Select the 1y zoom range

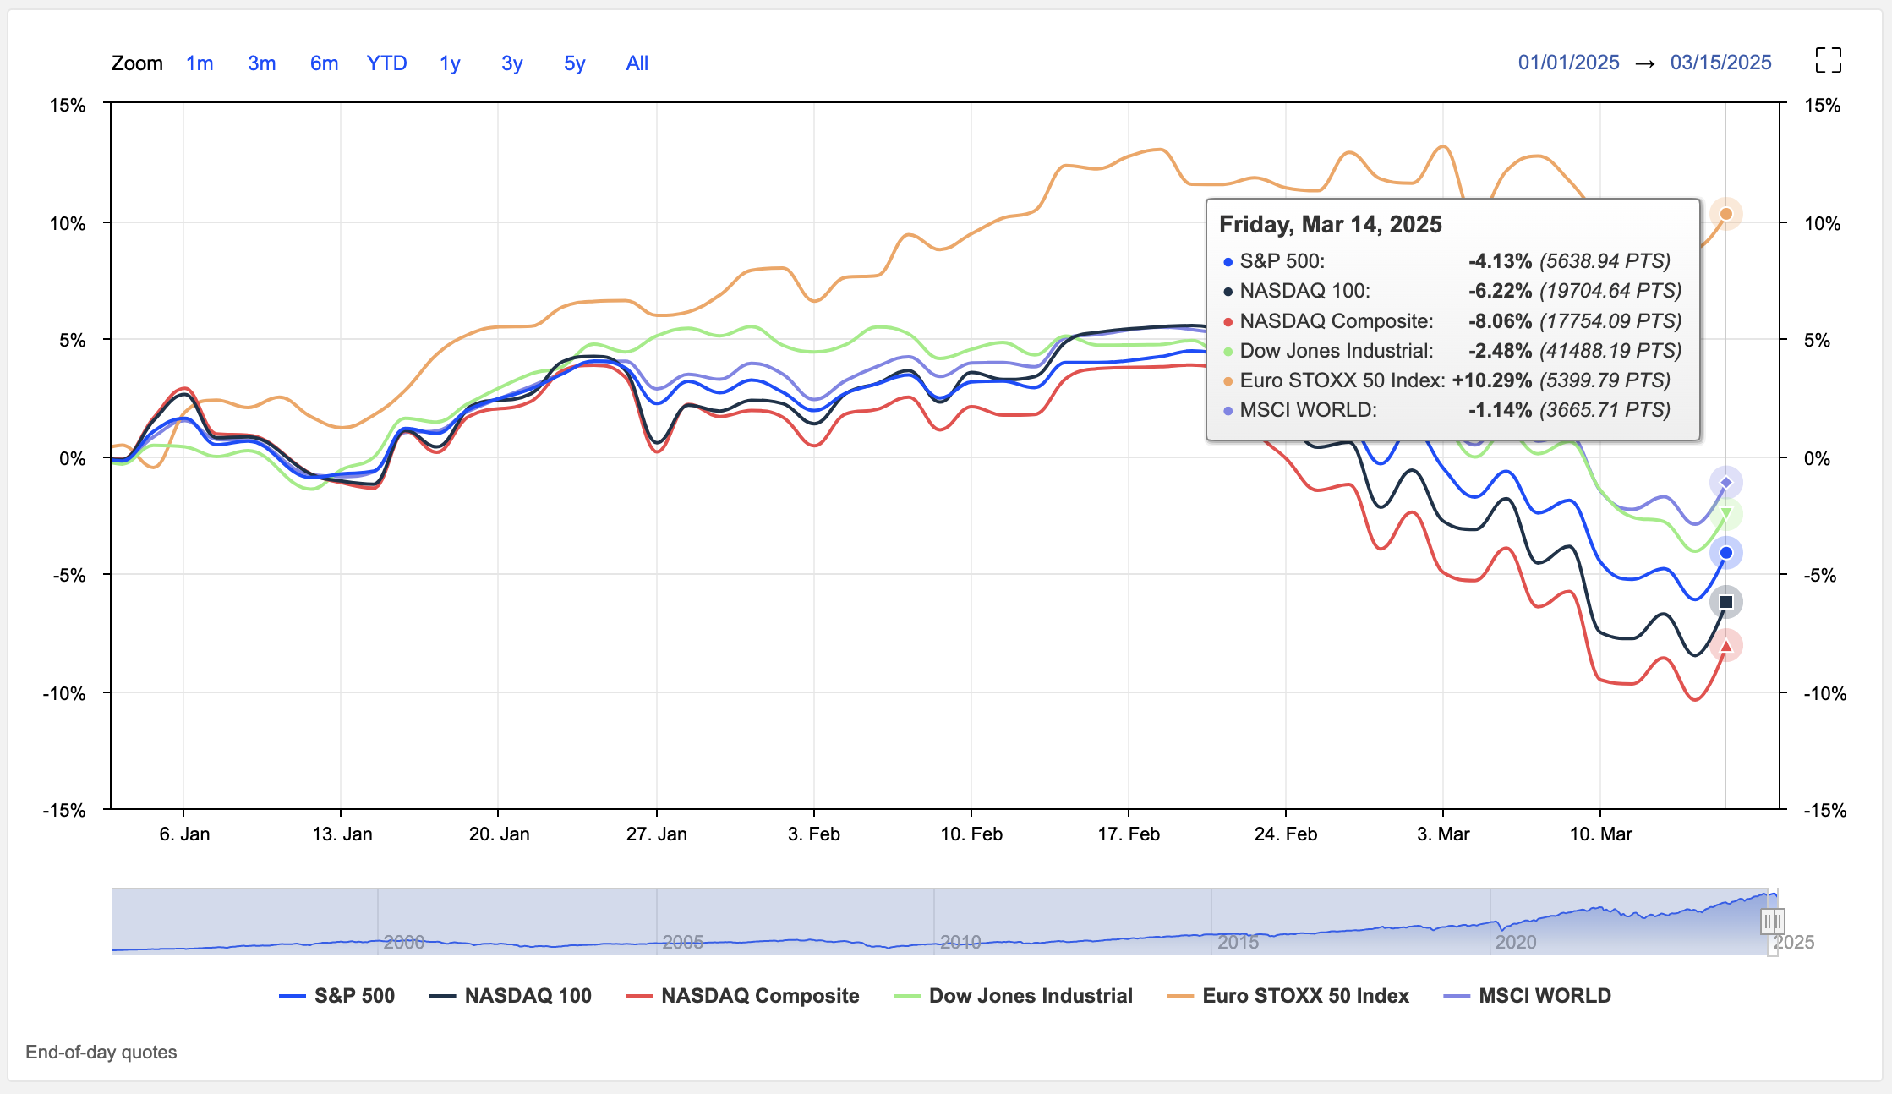[450, 63]
